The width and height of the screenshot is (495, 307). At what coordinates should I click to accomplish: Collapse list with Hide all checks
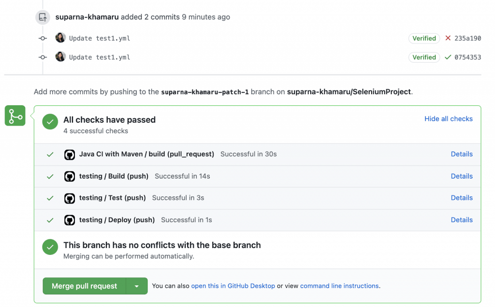pos(448,119)
